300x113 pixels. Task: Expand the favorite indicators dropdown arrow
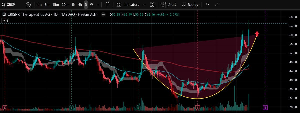144,5
